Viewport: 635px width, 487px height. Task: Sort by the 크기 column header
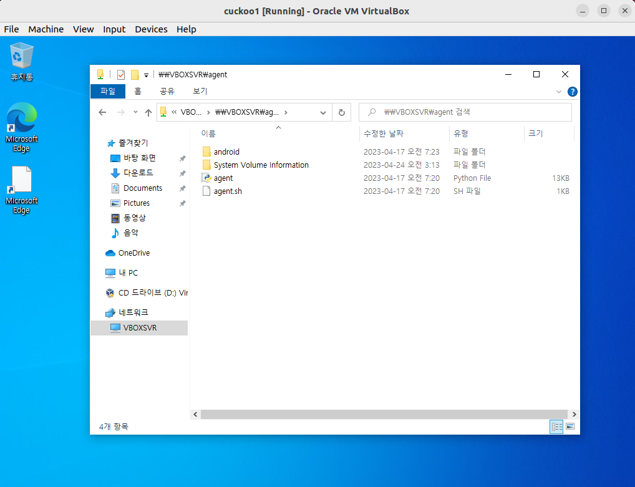pyautogui.click(x=535, y=133)
